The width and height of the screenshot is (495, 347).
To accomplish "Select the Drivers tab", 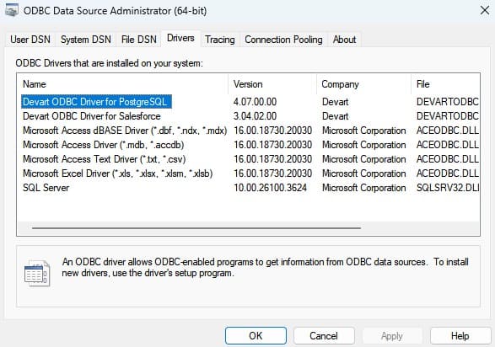I will 180,38.
